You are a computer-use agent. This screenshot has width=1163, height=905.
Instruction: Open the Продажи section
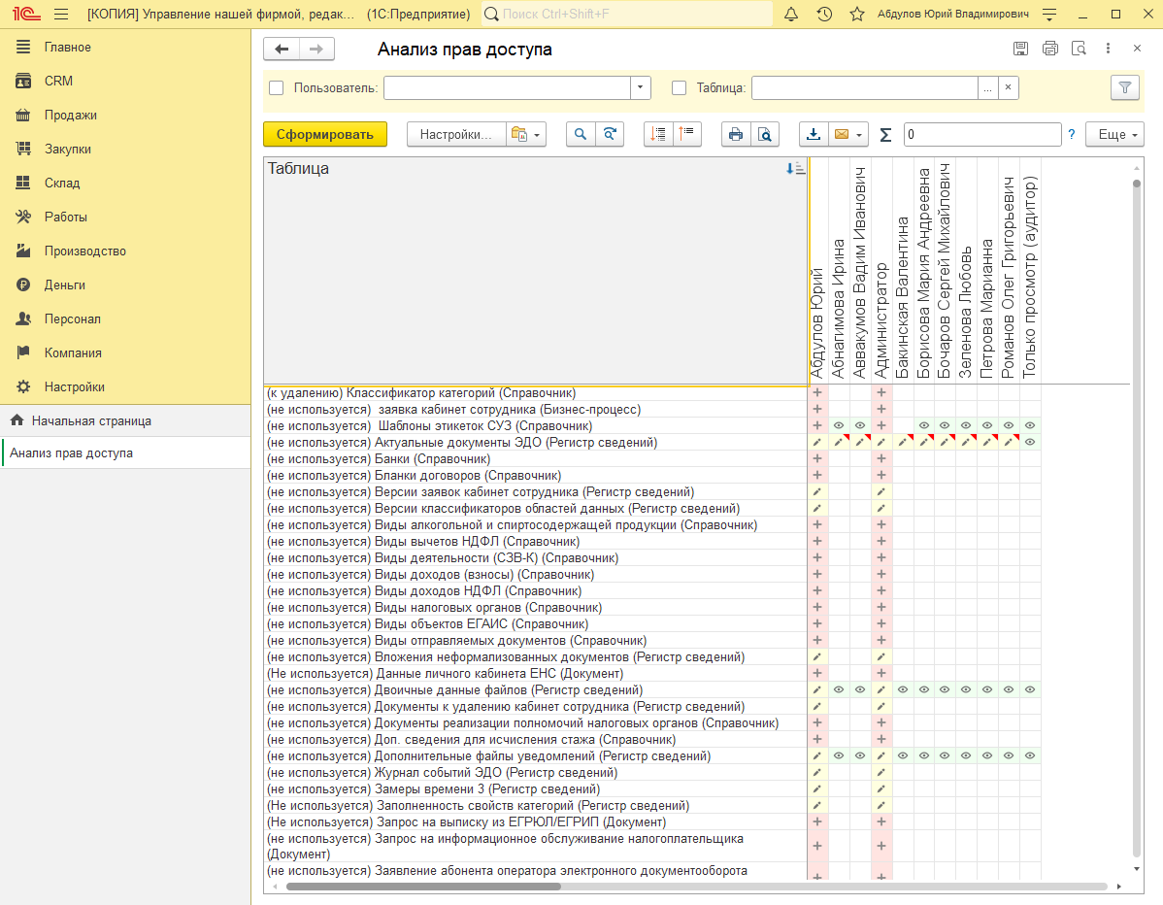coord(71,115)
